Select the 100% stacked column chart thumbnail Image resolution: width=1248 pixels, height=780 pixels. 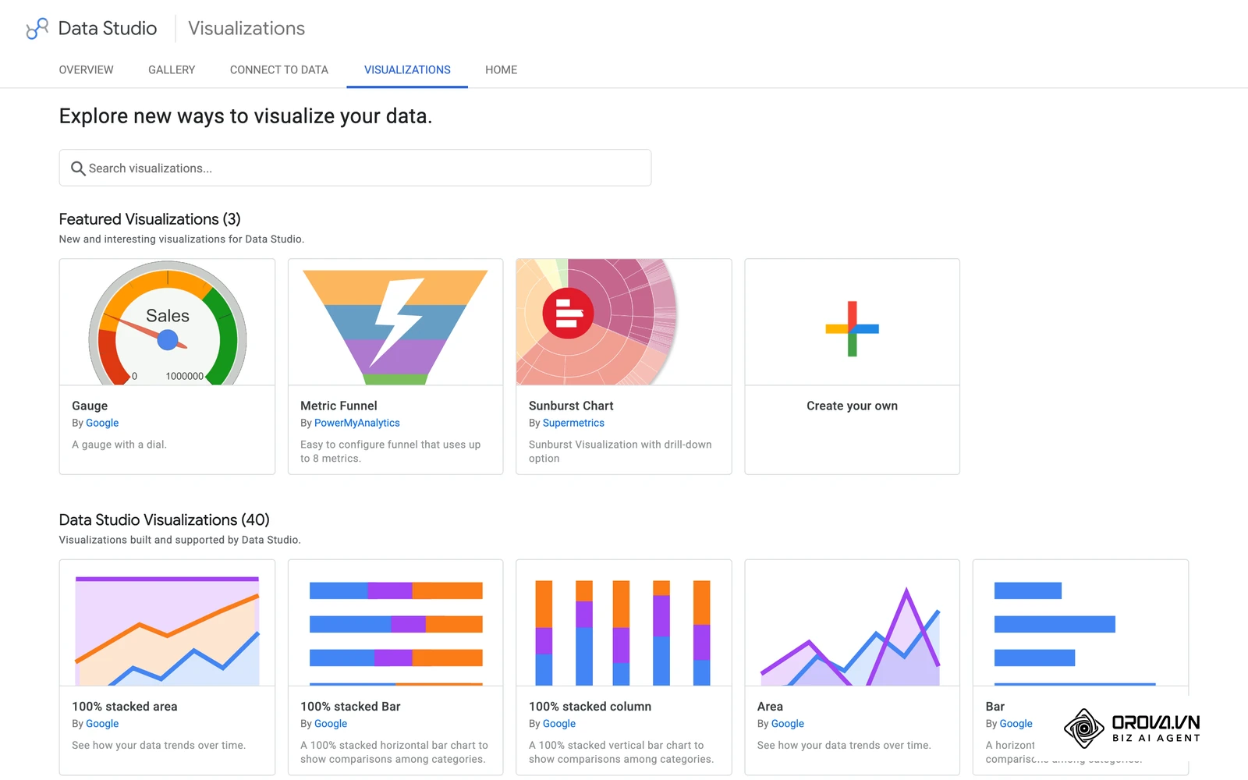624,623
